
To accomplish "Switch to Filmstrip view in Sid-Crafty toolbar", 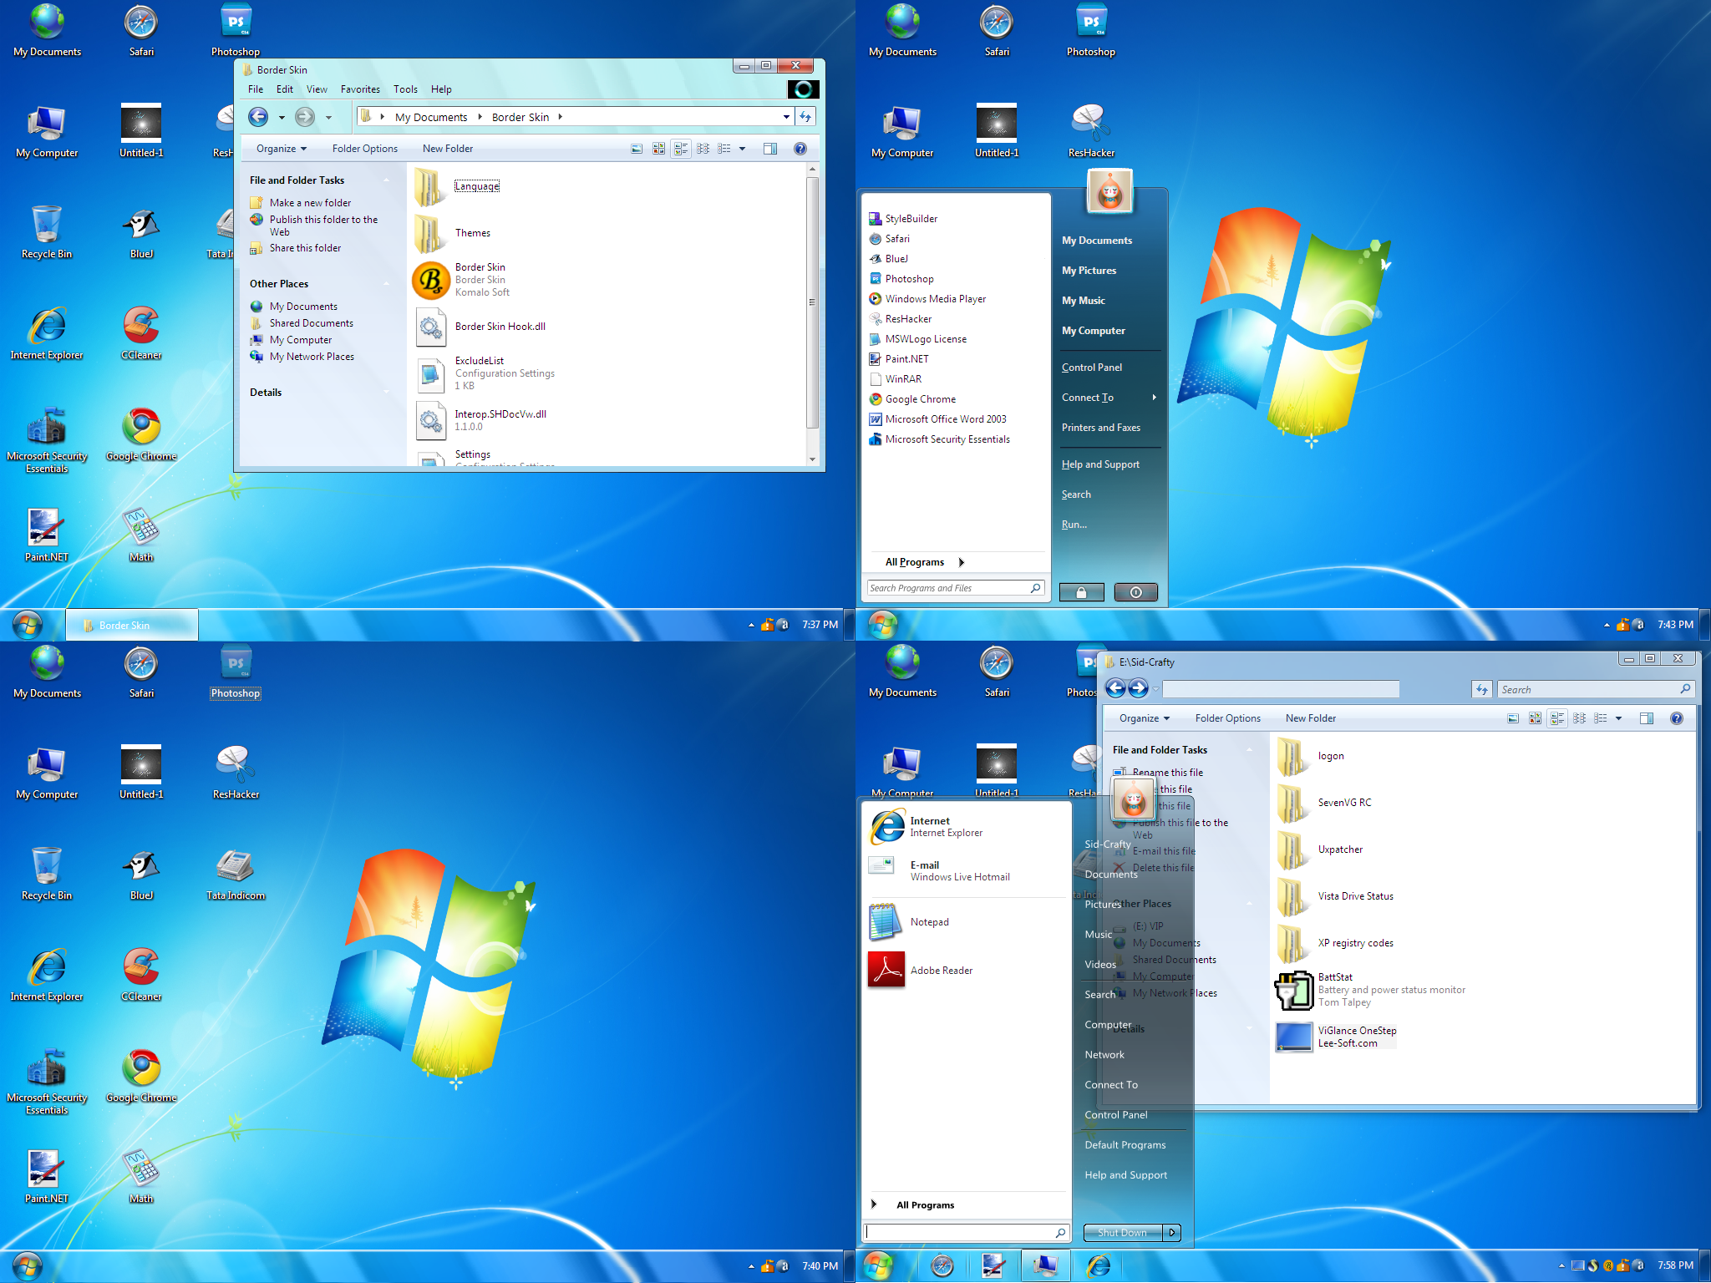I will 1513,718.
